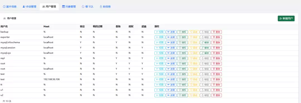This screenshot has width=301, height=103.
Task: Delete the u1 user
Action: coord(216,90)
